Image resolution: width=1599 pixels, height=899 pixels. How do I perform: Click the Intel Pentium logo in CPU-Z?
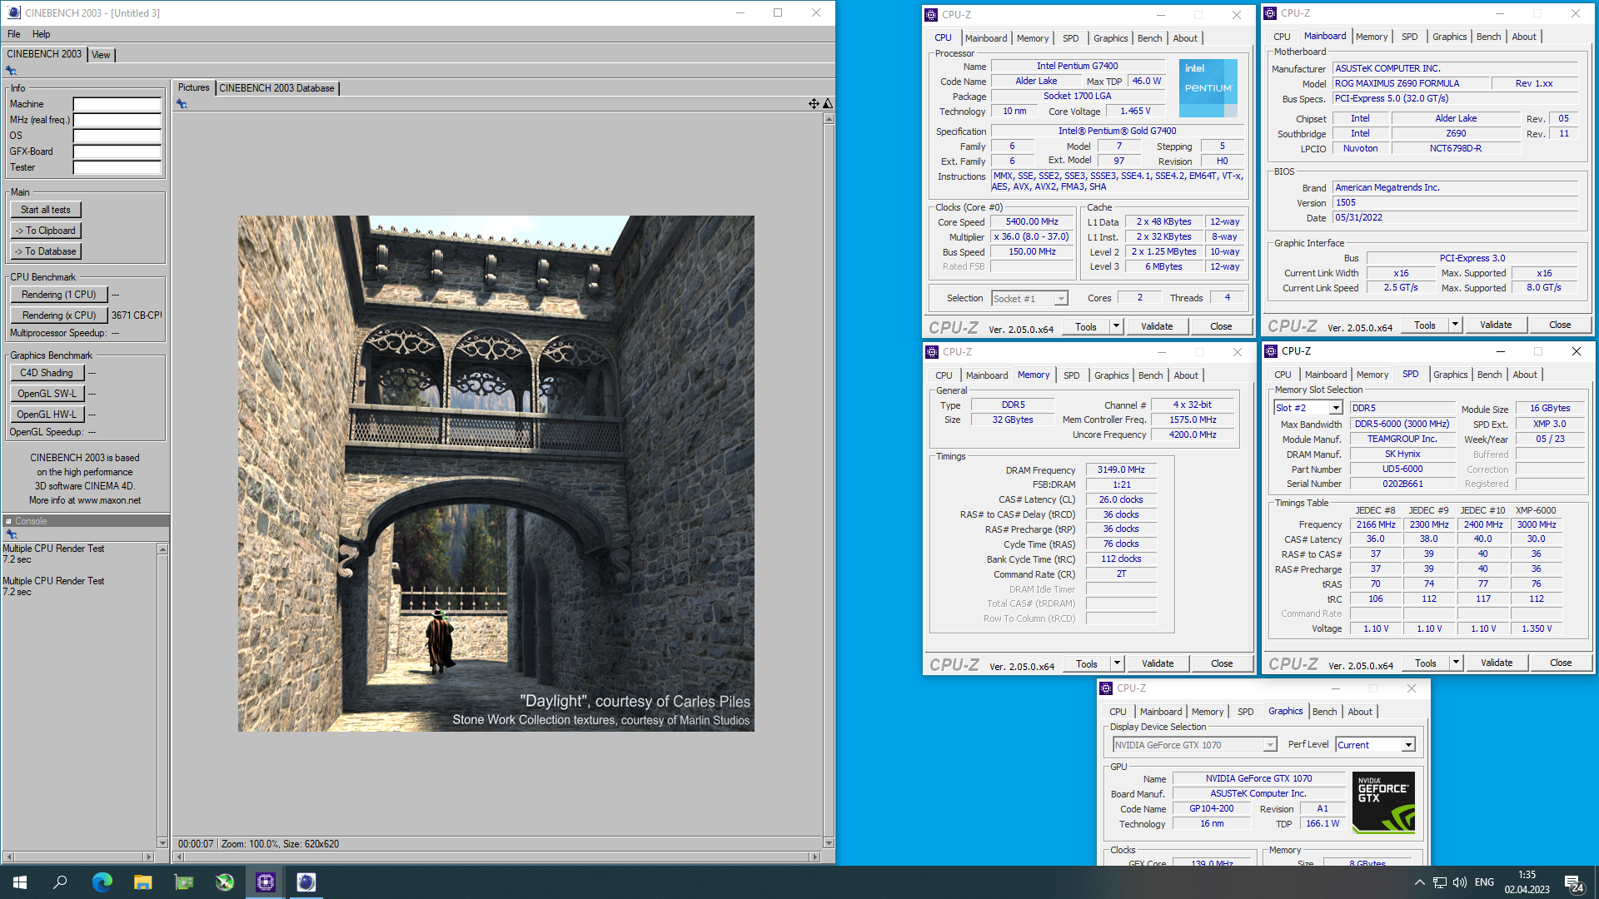tap(1208, 87)
